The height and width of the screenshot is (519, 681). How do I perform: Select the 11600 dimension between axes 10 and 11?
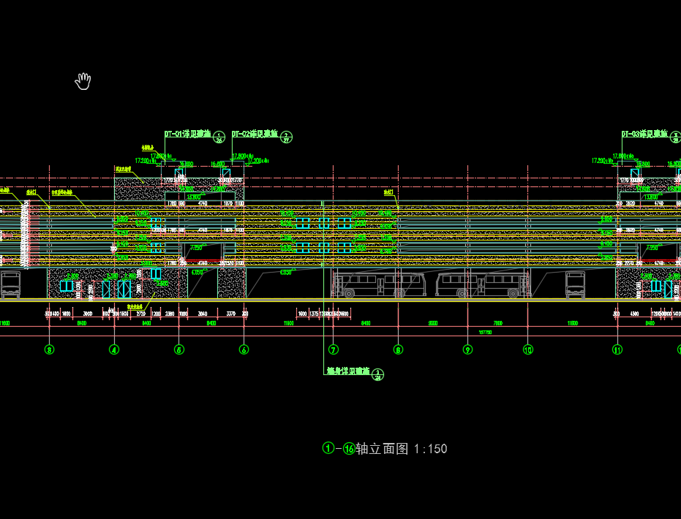(573, 323)
